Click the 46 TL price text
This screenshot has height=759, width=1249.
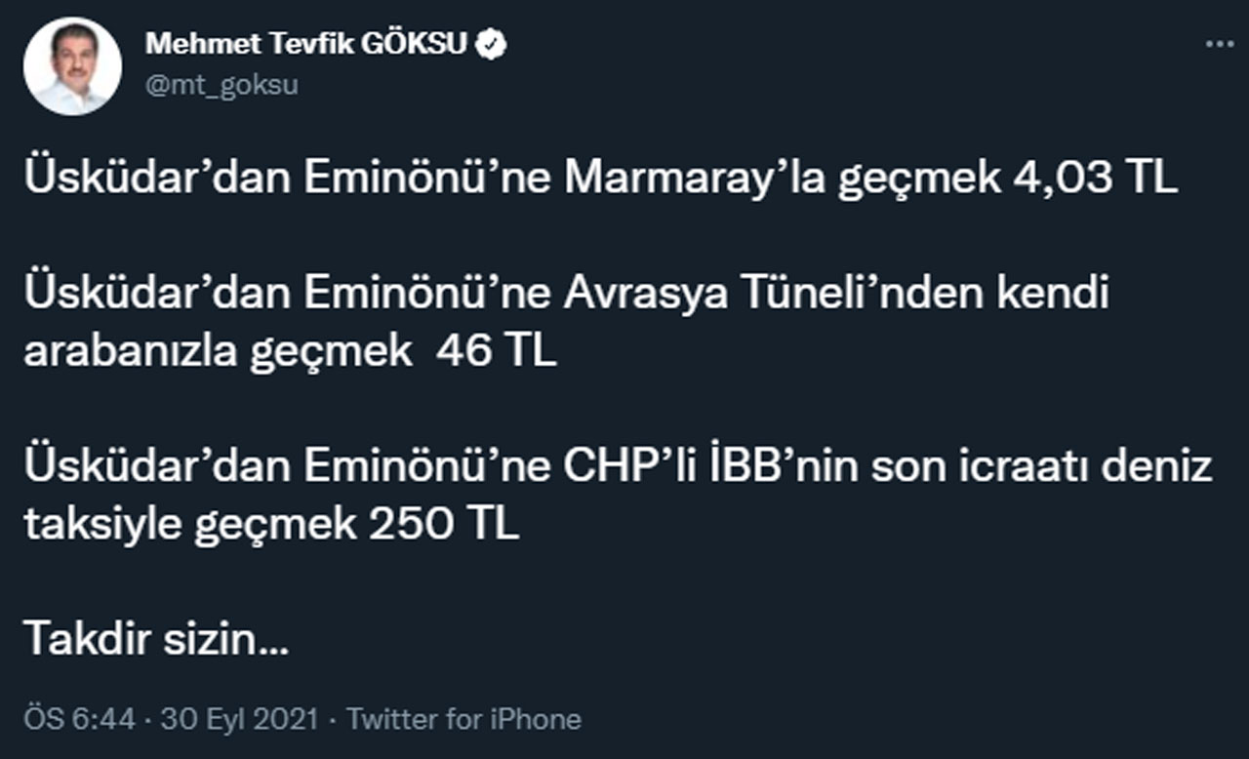(x=497, y=351)
